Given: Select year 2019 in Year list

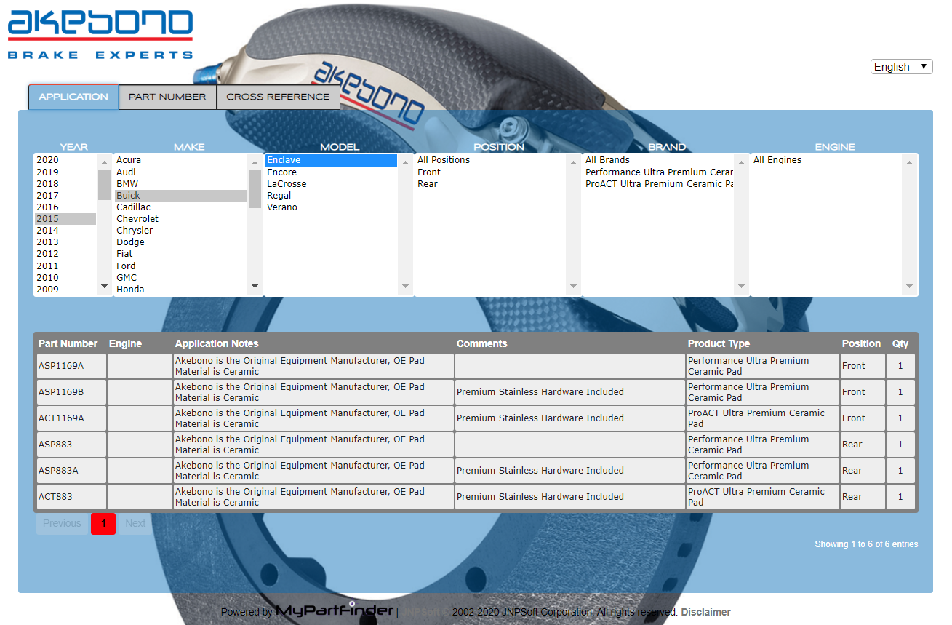Looking at the screenshot, I should click(65, 172).
